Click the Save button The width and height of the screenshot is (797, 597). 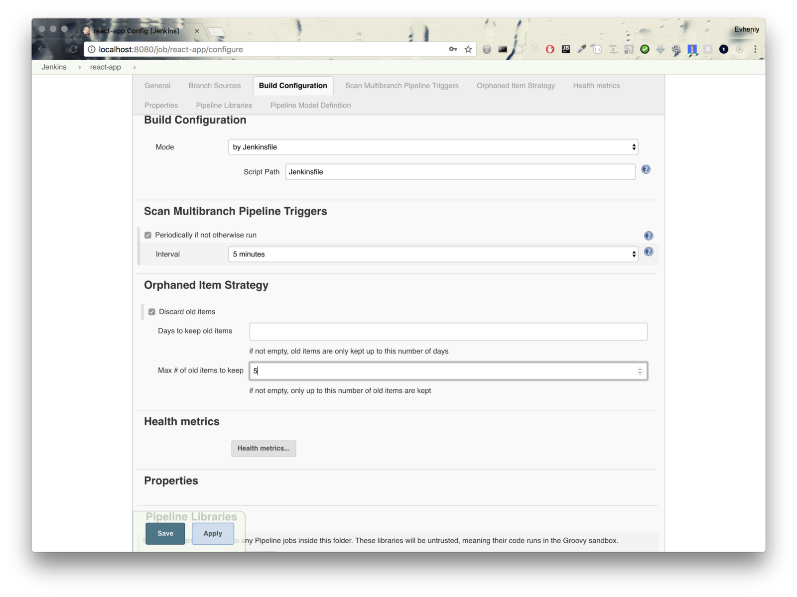tap(165, 533)
